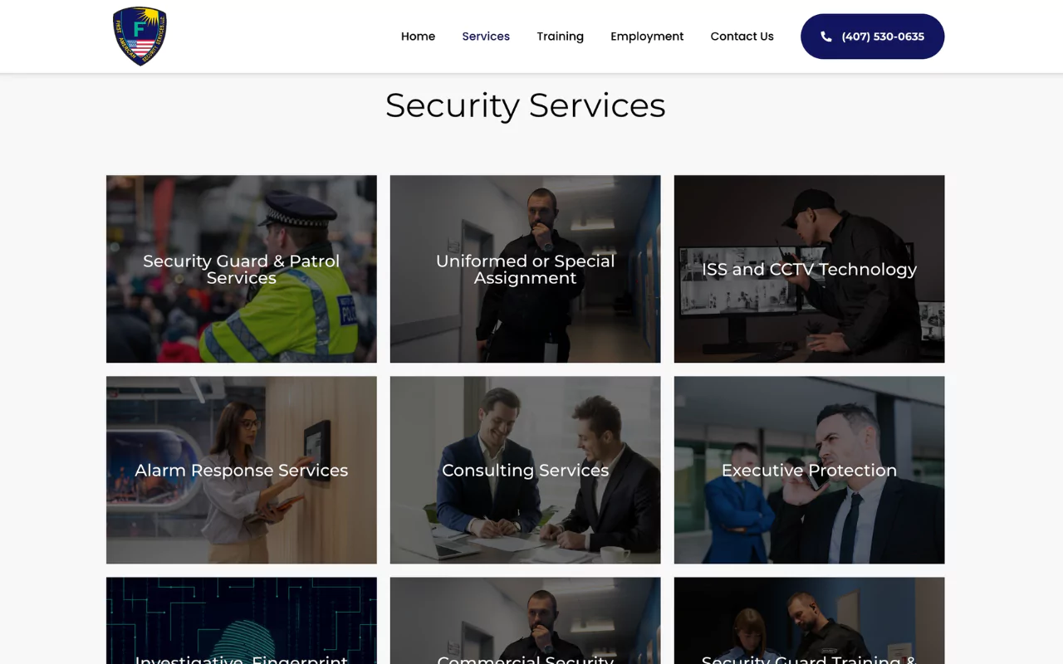
Task: Select the Services navigation link
Action: coord(486,37)
